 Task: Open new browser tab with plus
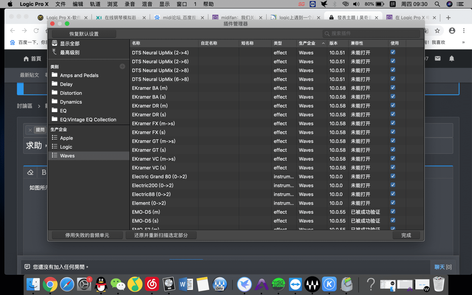(448, 18)
